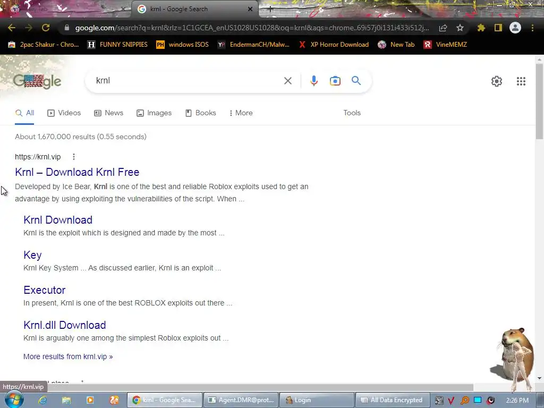
Task: Open Google settings gear icon
Action: click(x=497, y=81)
